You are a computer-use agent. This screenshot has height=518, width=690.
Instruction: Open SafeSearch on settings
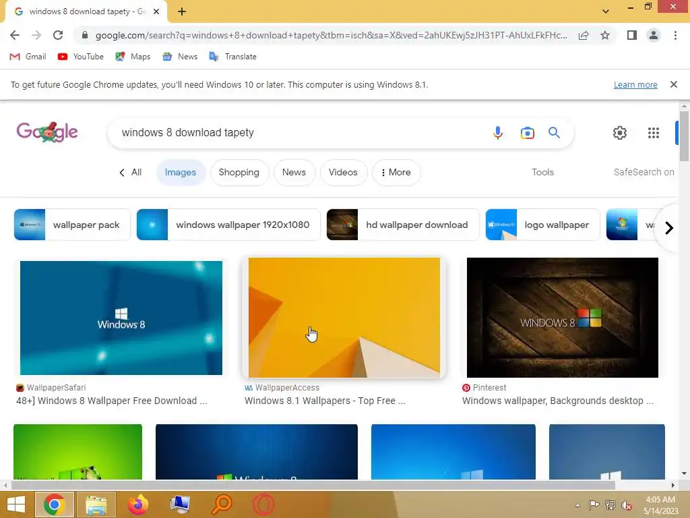coord(644,172)
